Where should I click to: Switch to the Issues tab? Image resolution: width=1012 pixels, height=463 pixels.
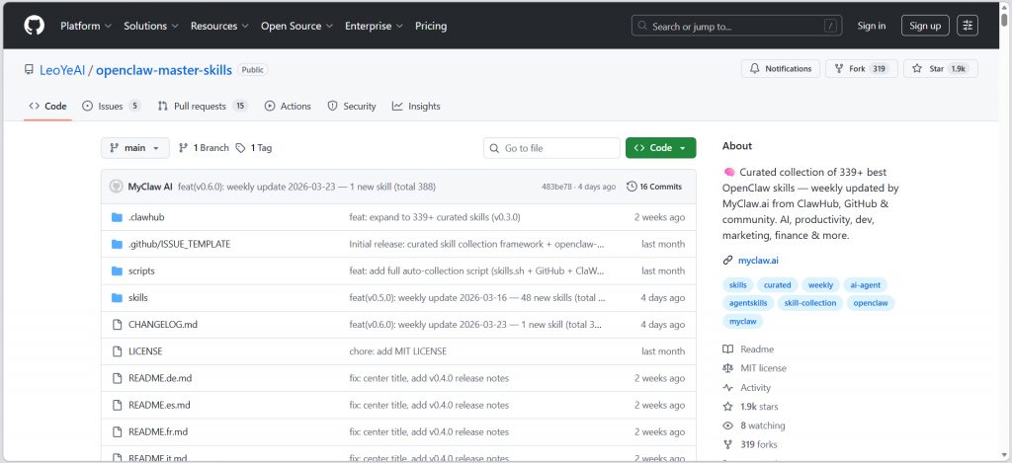[x=111, y=106]
